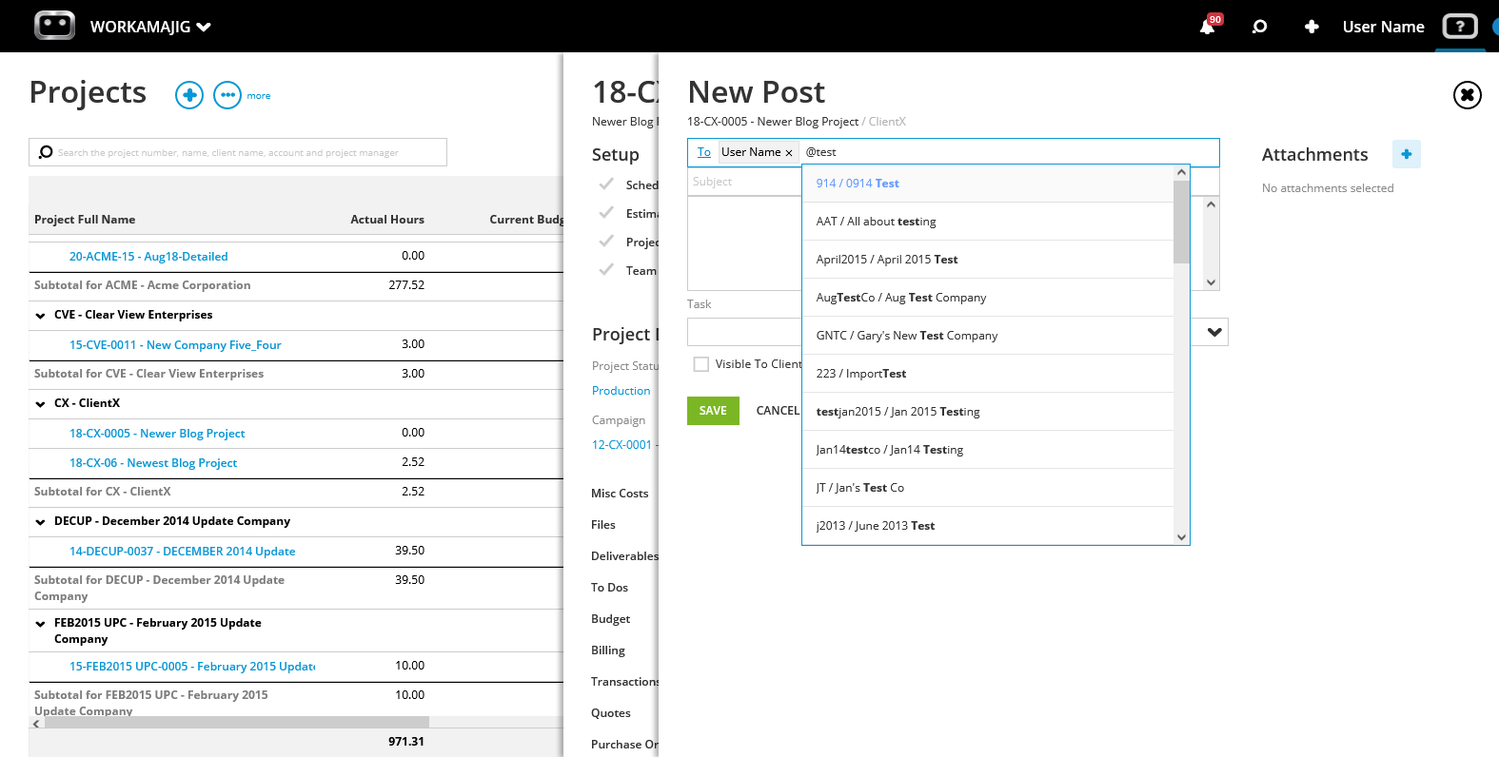Click suggestion list scroll down arrow

(x=1181, y=537)
